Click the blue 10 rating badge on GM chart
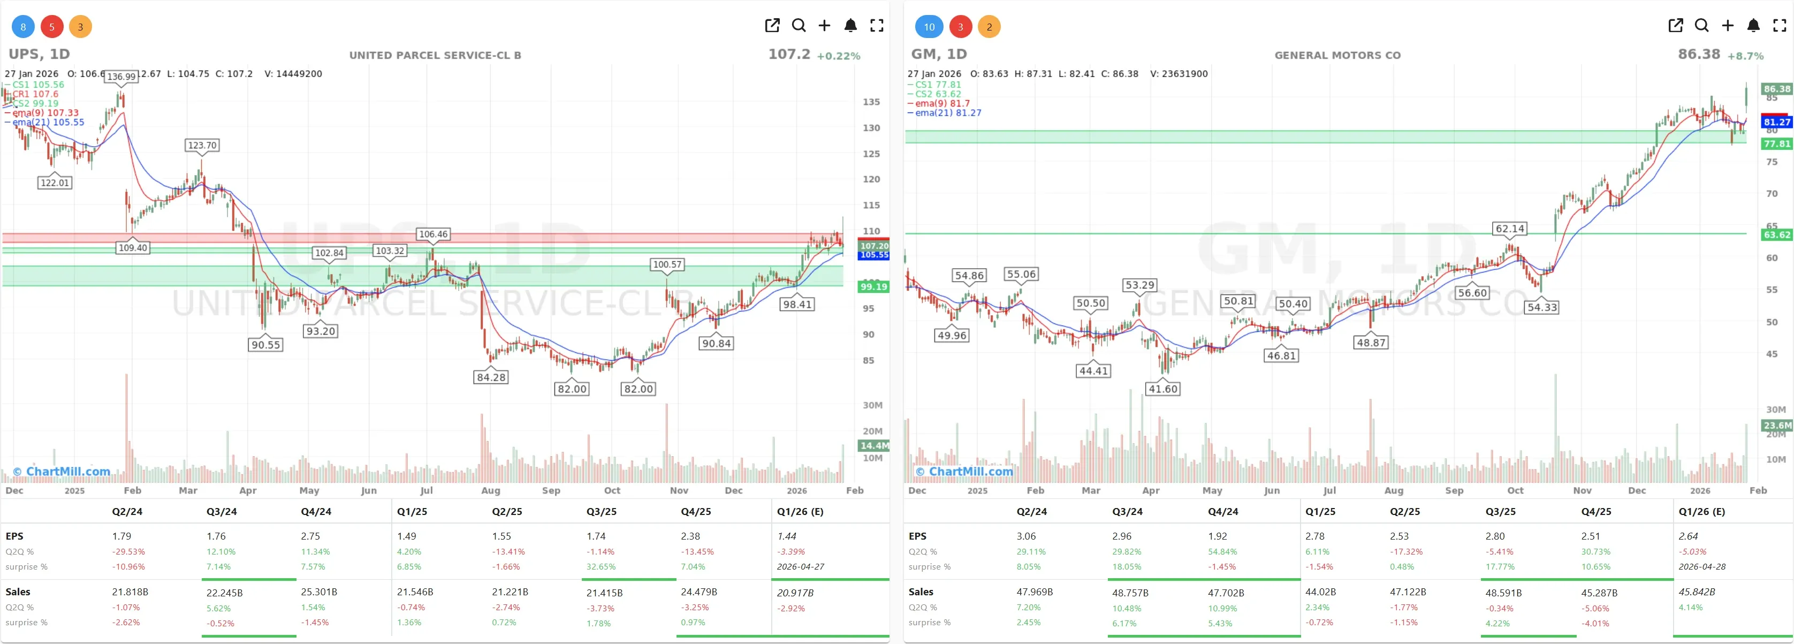1794x644 pixels. coord(929,26)
